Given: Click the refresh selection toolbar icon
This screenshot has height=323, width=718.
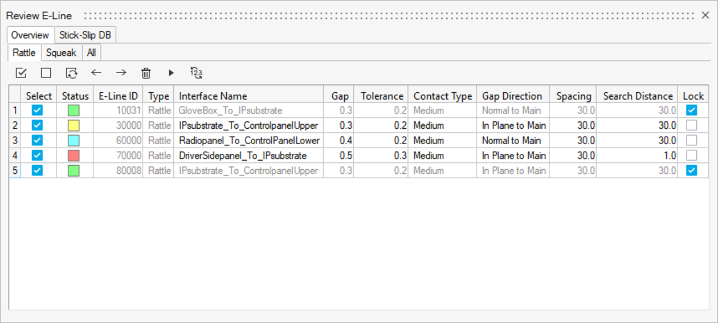Looking at the screenshot, I should coord(71,73).
